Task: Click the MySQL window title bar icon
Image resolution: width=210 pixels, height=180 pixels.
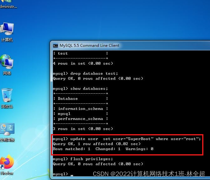Action: (x=55, y=46)
